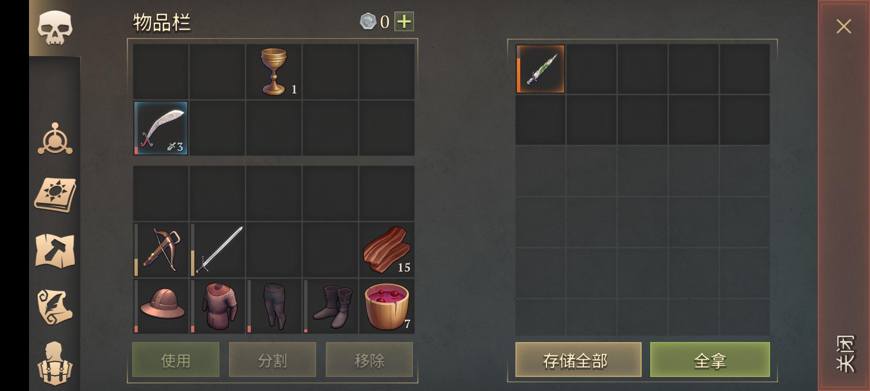Select the chainmail shirt item
The height and width of the screenshot is (391, 870).
coord(217,306)
